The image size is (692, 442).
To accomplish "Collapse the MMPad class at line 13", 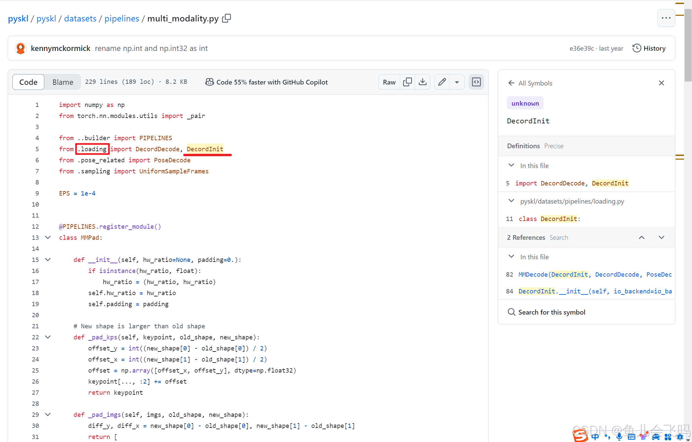I will 48,237.
